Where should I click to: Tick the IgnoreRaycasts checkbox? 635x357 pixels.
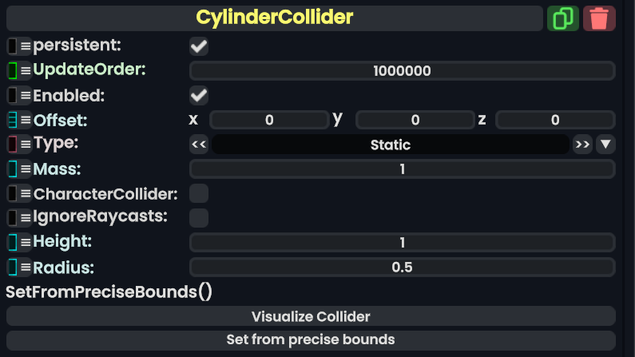click(x=199, y=217)
